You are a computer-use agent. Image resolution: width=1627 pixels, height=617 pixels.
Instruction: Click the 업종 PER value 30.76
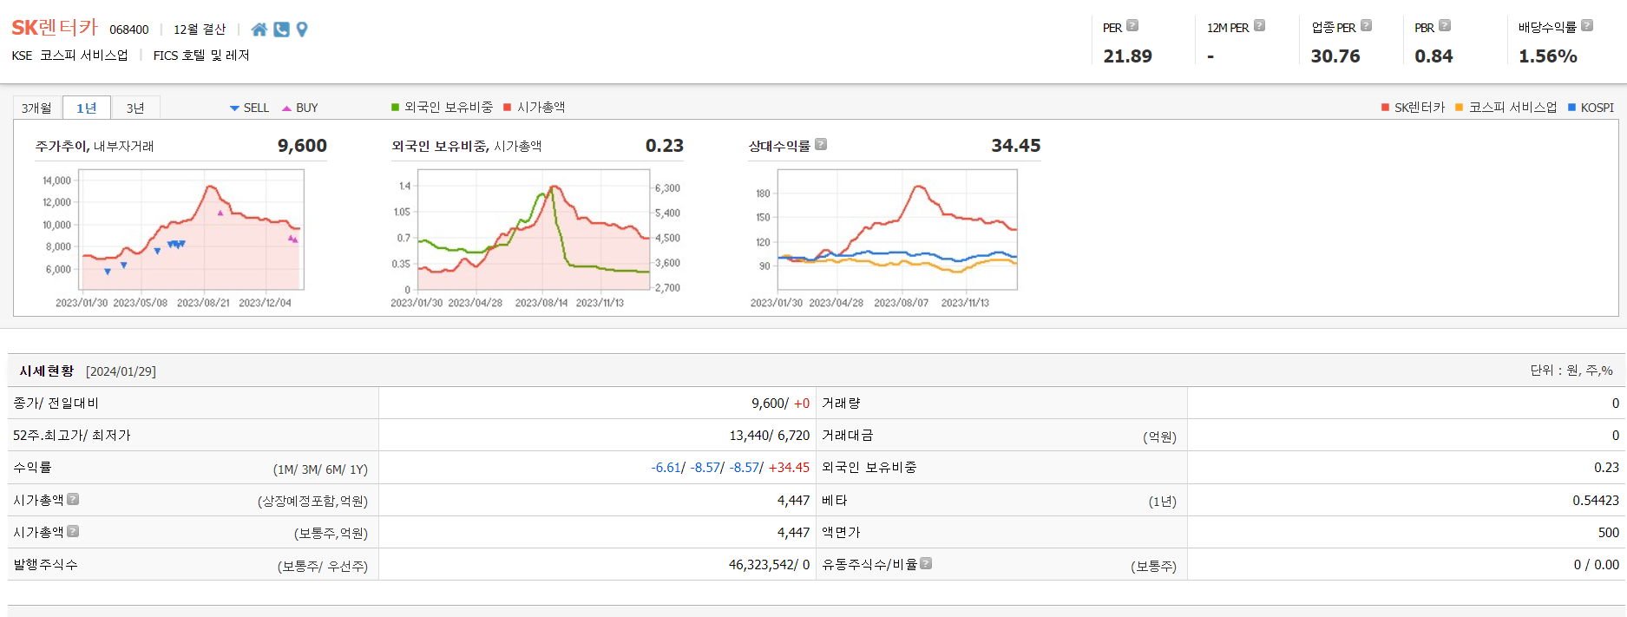(1335, 56)
